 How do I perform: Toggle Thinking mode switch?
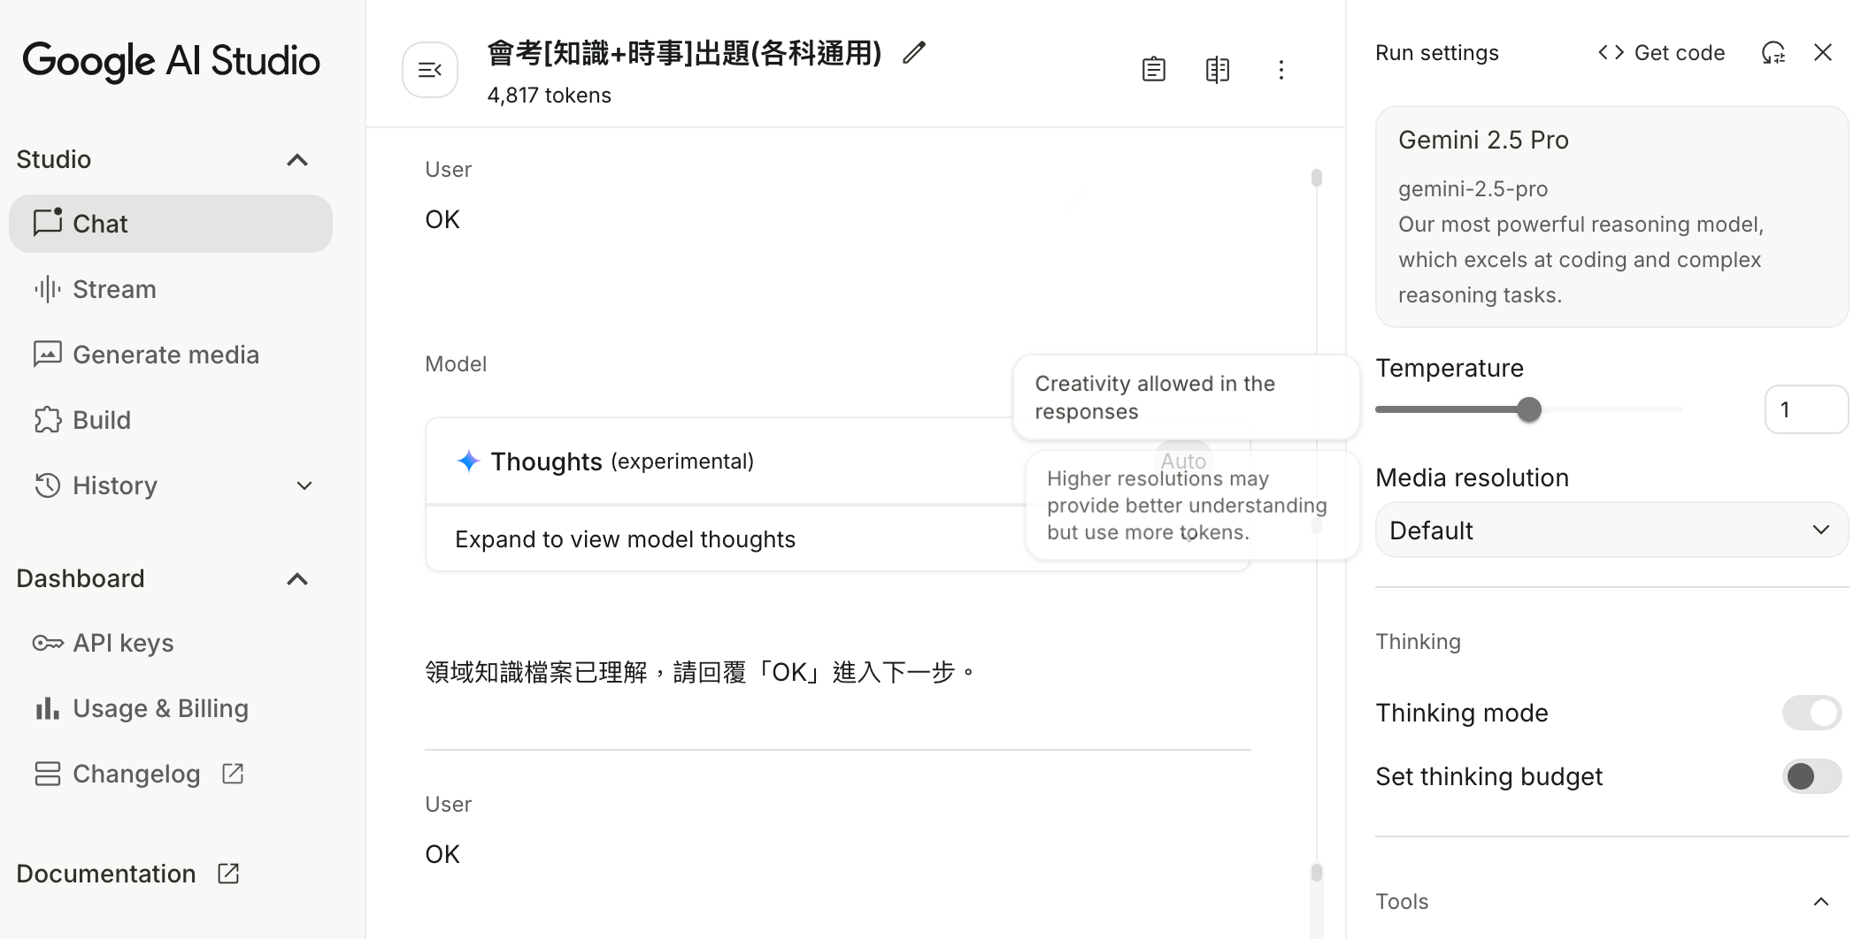[1812, 713]
